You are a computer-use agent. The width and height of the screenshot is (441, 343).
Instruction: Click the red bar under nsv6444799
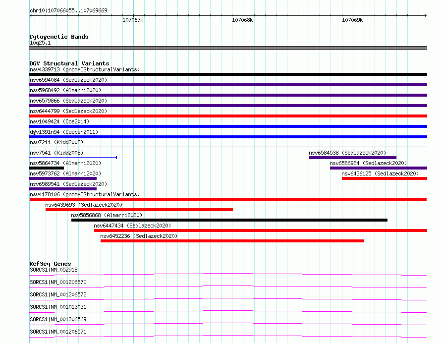[228, 116]
